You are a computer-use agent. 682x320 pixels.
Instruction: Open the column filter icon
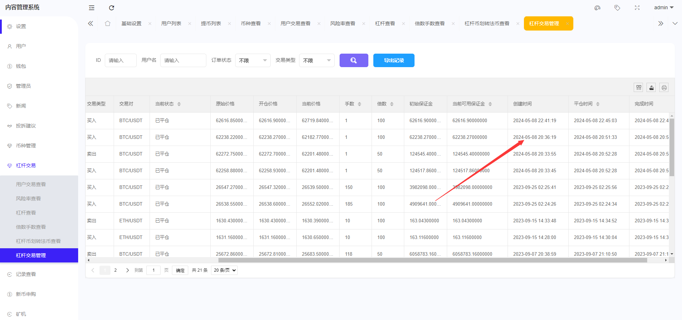[x=639, y=87]
